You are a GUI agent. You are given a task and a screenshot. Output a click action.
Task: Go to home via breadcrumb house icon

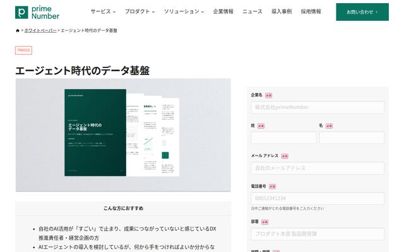(x=18, y=31)
